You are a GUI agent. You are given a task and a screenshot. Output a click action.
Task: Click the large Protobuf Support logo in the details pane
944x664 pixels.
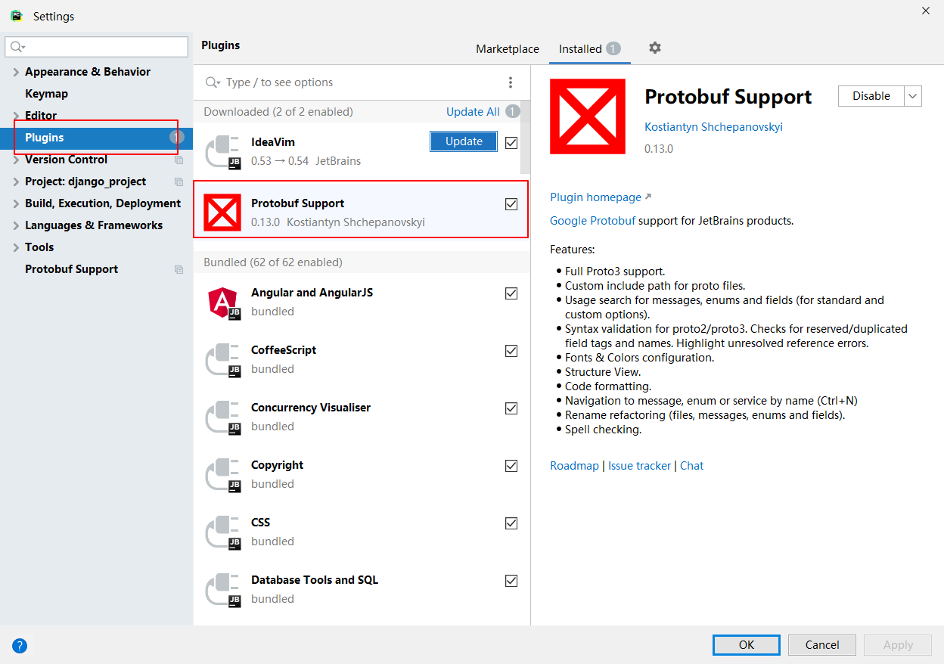(588, 116)
